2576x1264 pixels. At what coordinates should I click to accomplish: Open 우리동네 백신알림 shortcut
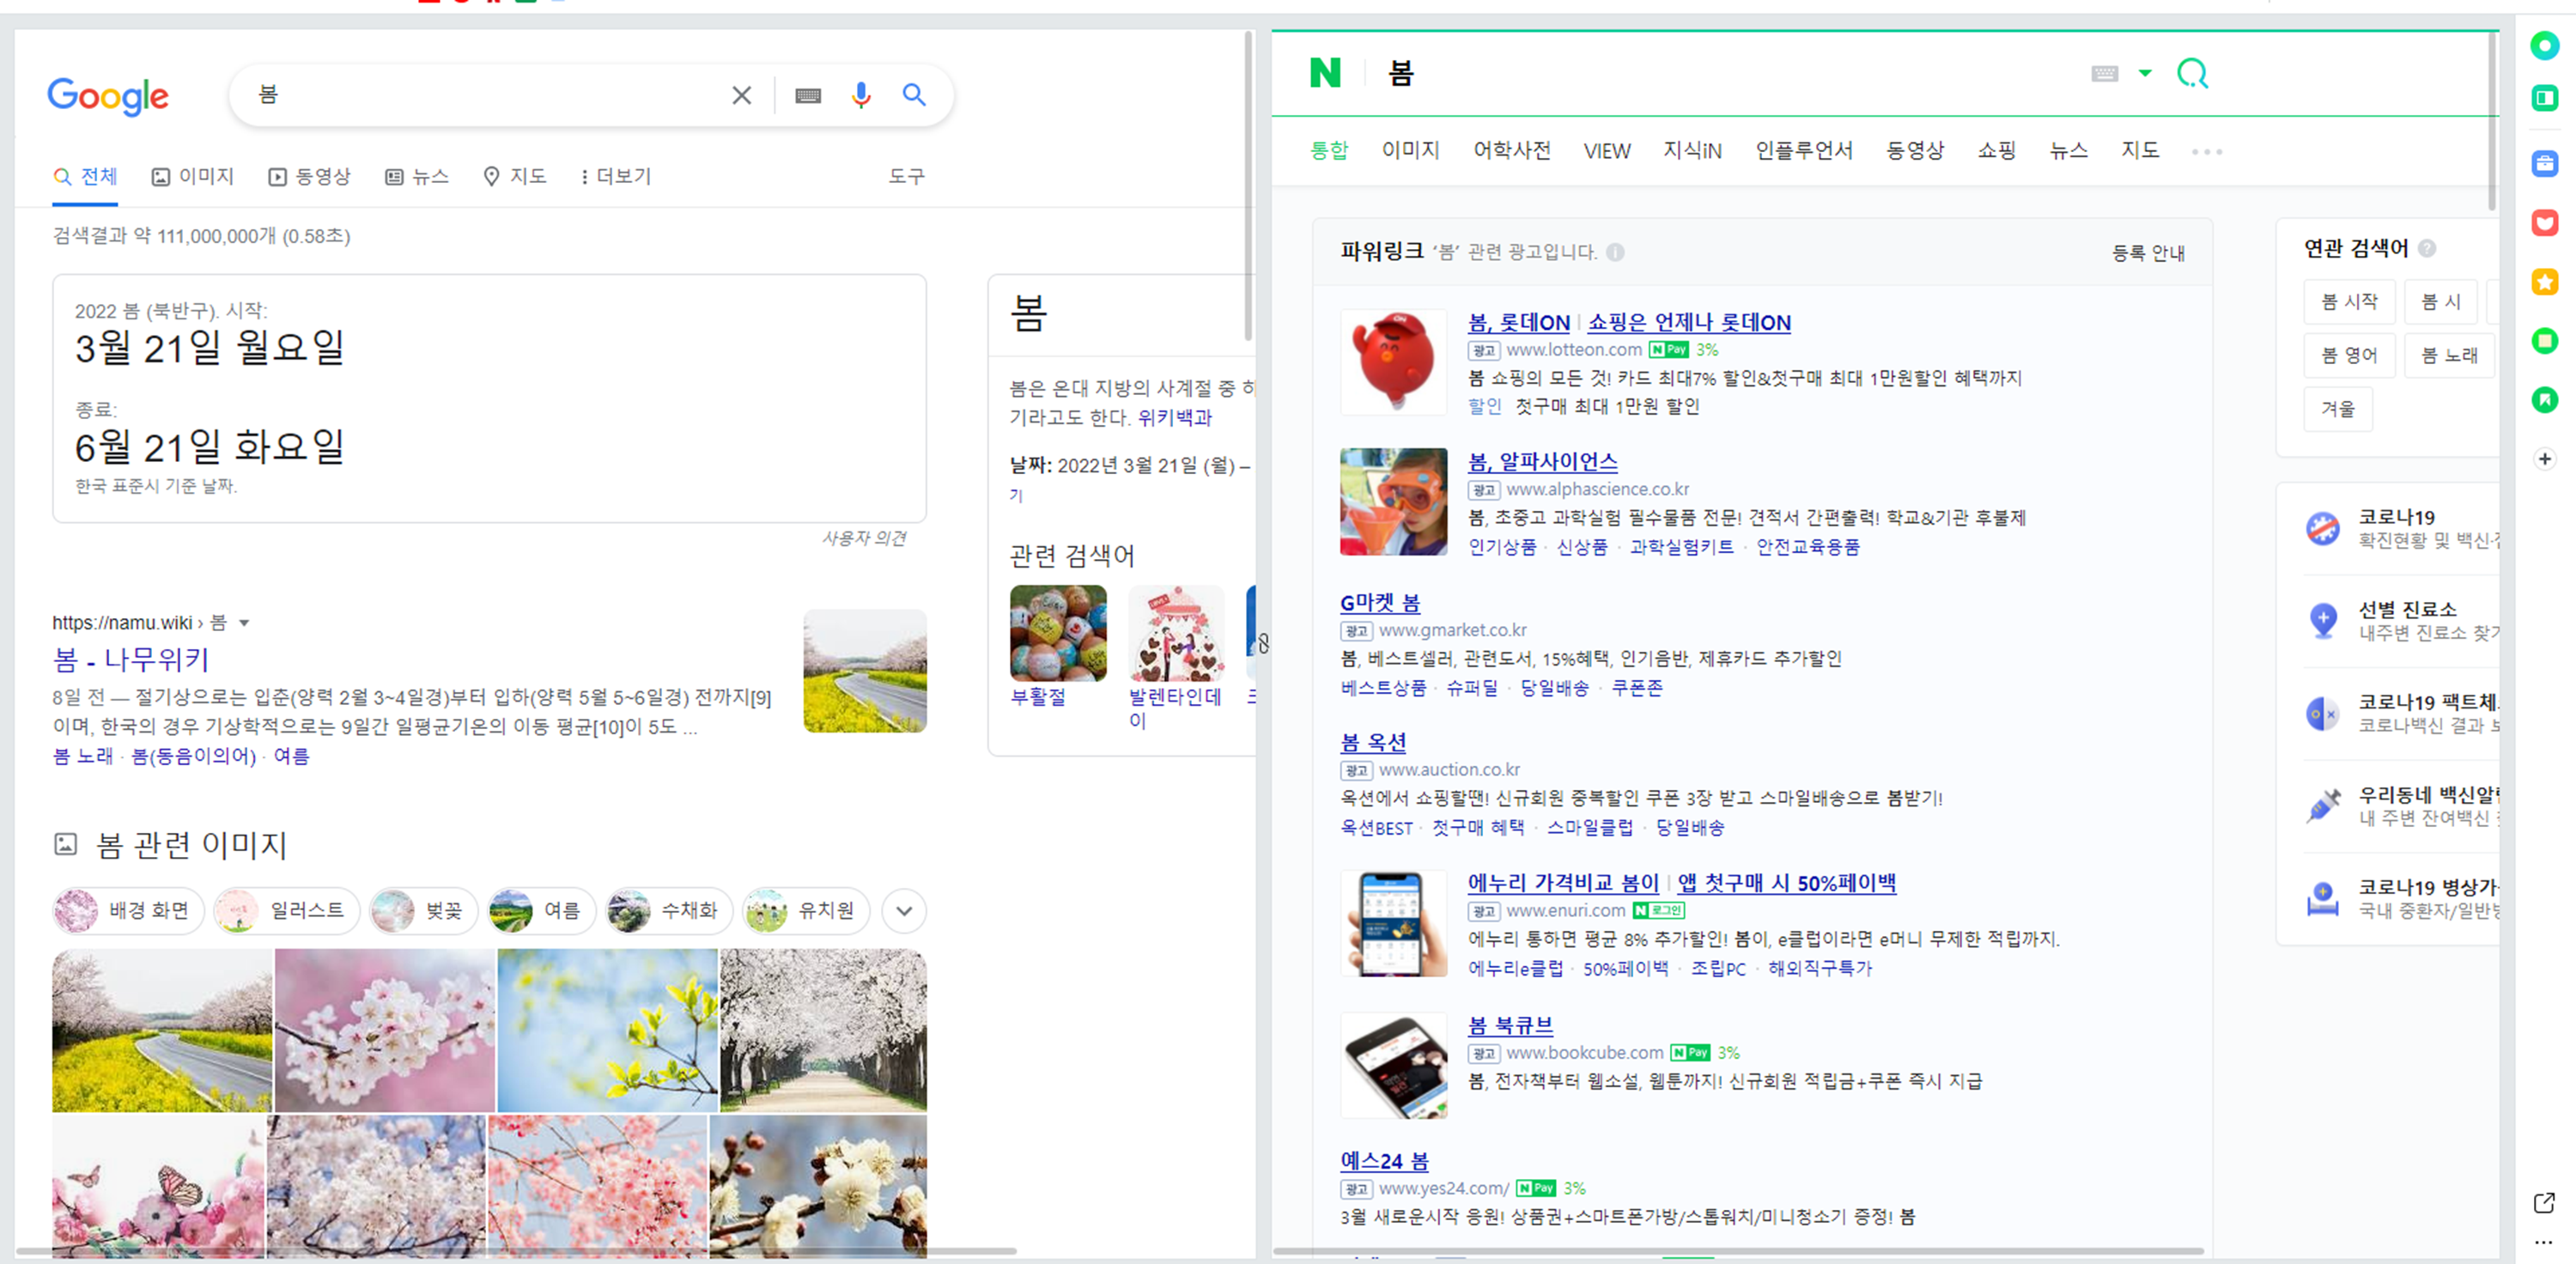[x=2400, y=806]
